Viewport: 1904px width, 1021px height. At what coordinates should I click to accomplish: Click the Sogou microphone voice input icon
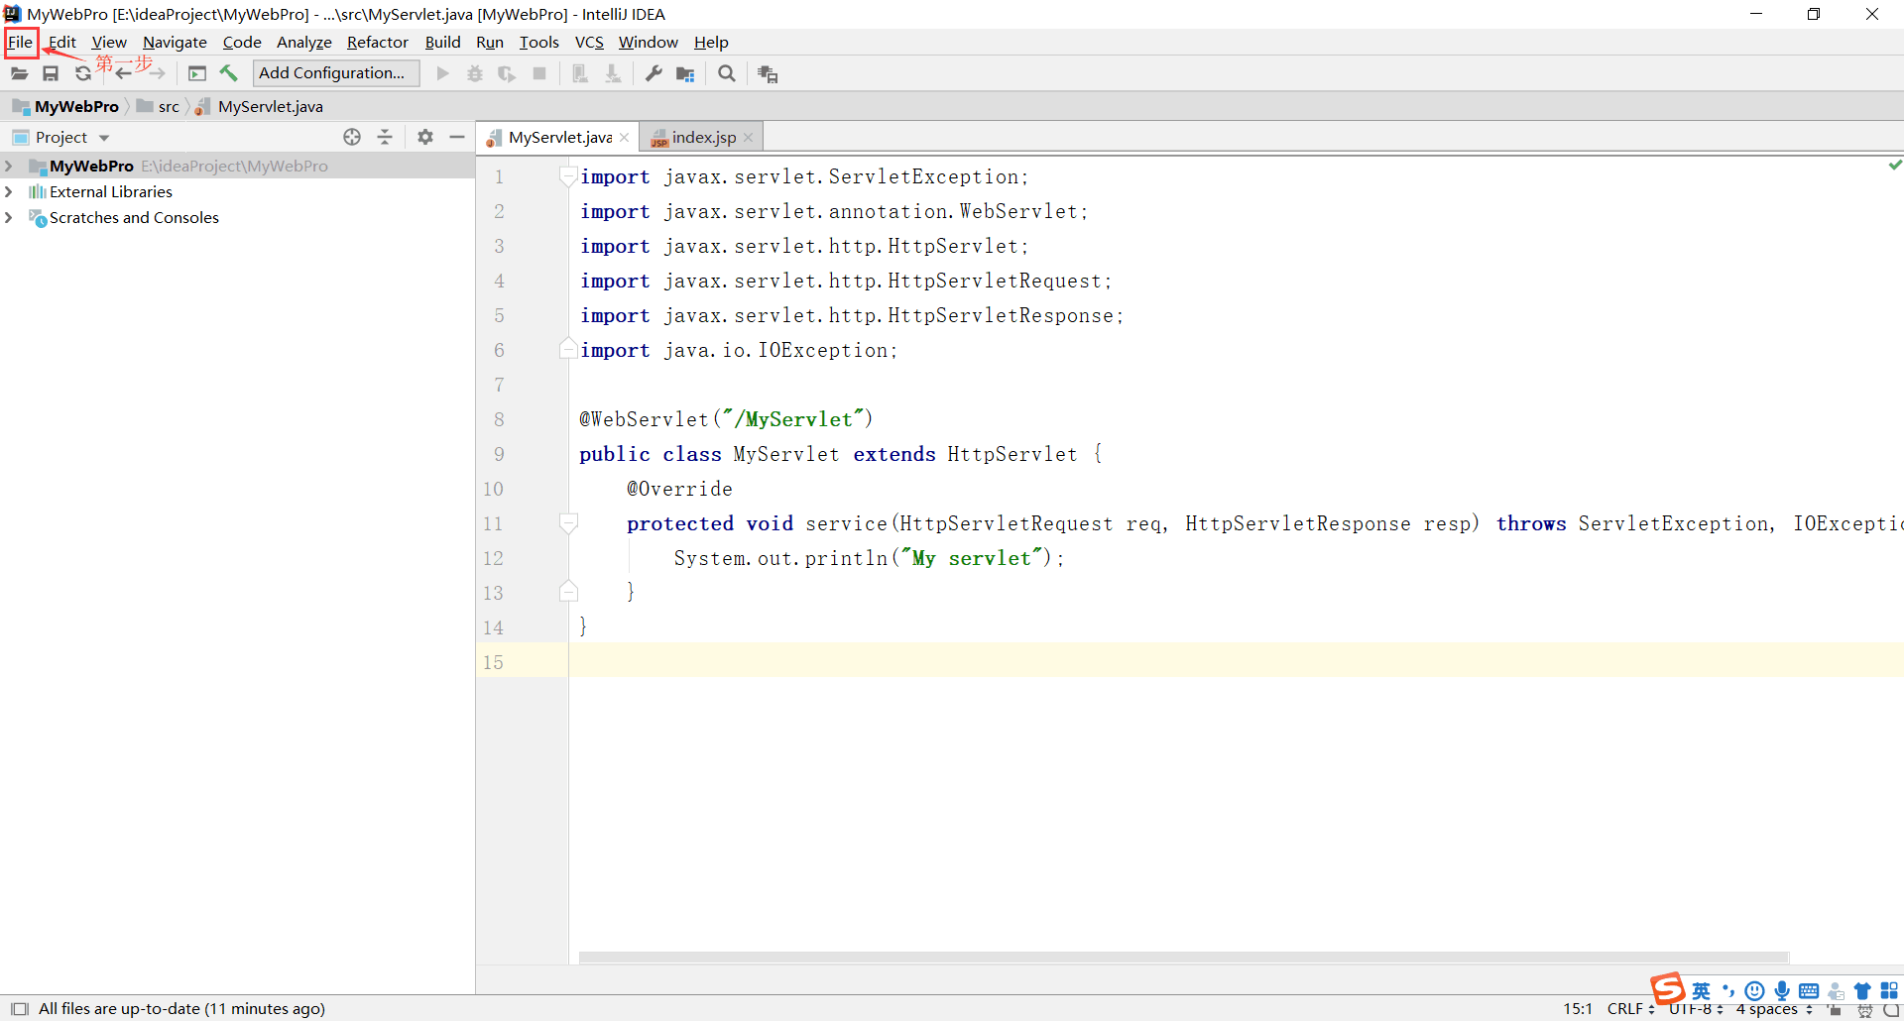(x=1782, y=990)
